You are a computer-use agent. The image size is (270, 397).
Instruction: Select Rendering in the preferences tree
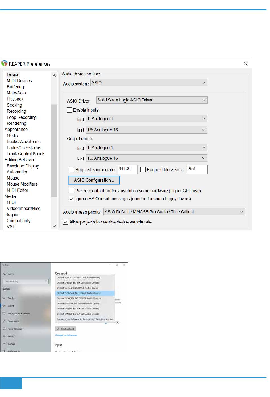(x=16, y=123)
